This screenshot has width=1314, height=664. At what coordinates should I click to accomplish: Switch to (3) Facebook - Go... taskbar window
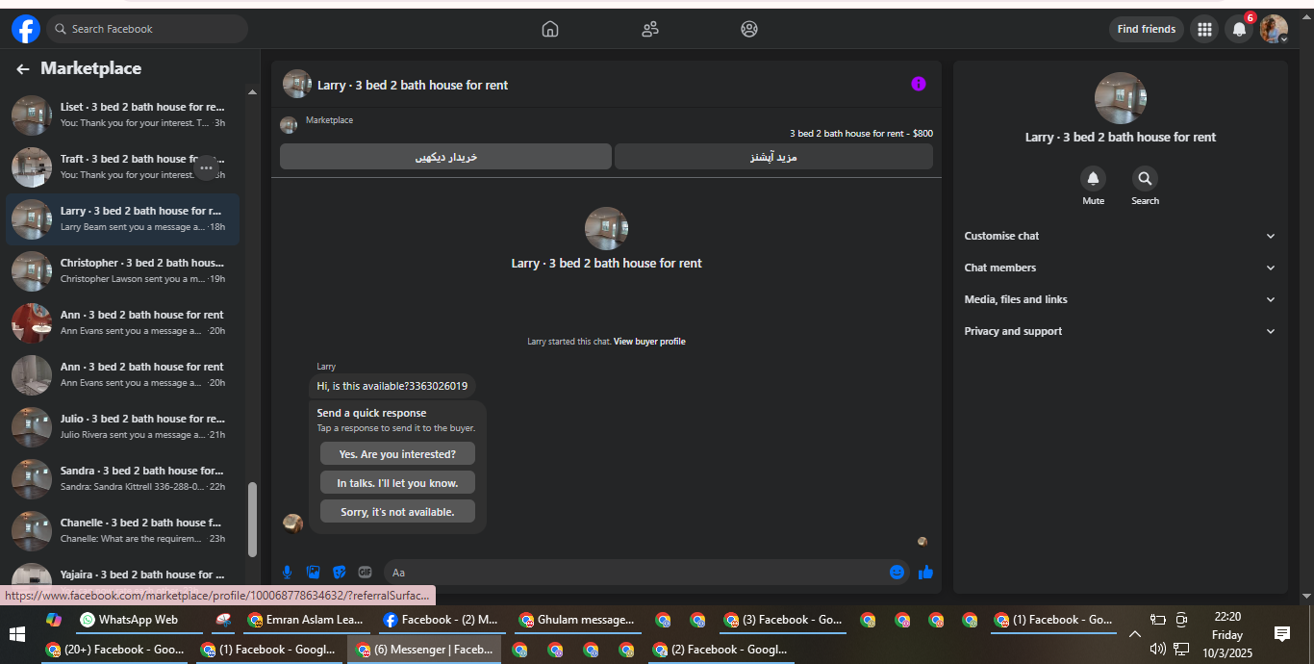coord(782,620)
